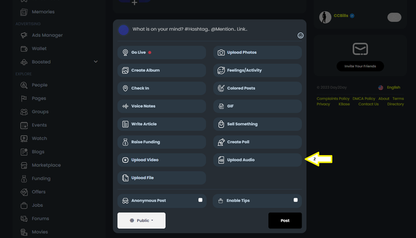Click the Go Live webcam icon
This screenshot has width=416, height=238.
tap(125, 53)
